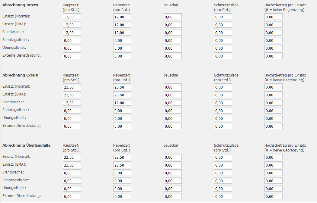Focus Nebenzeit field for Brandwache Intern

point(122,33)
